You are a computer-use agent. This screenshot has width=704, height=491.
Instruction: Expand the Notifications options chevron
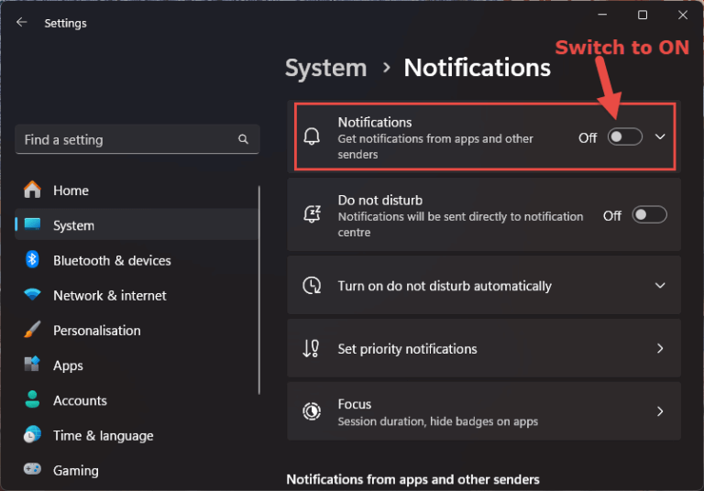click(660, 136)
